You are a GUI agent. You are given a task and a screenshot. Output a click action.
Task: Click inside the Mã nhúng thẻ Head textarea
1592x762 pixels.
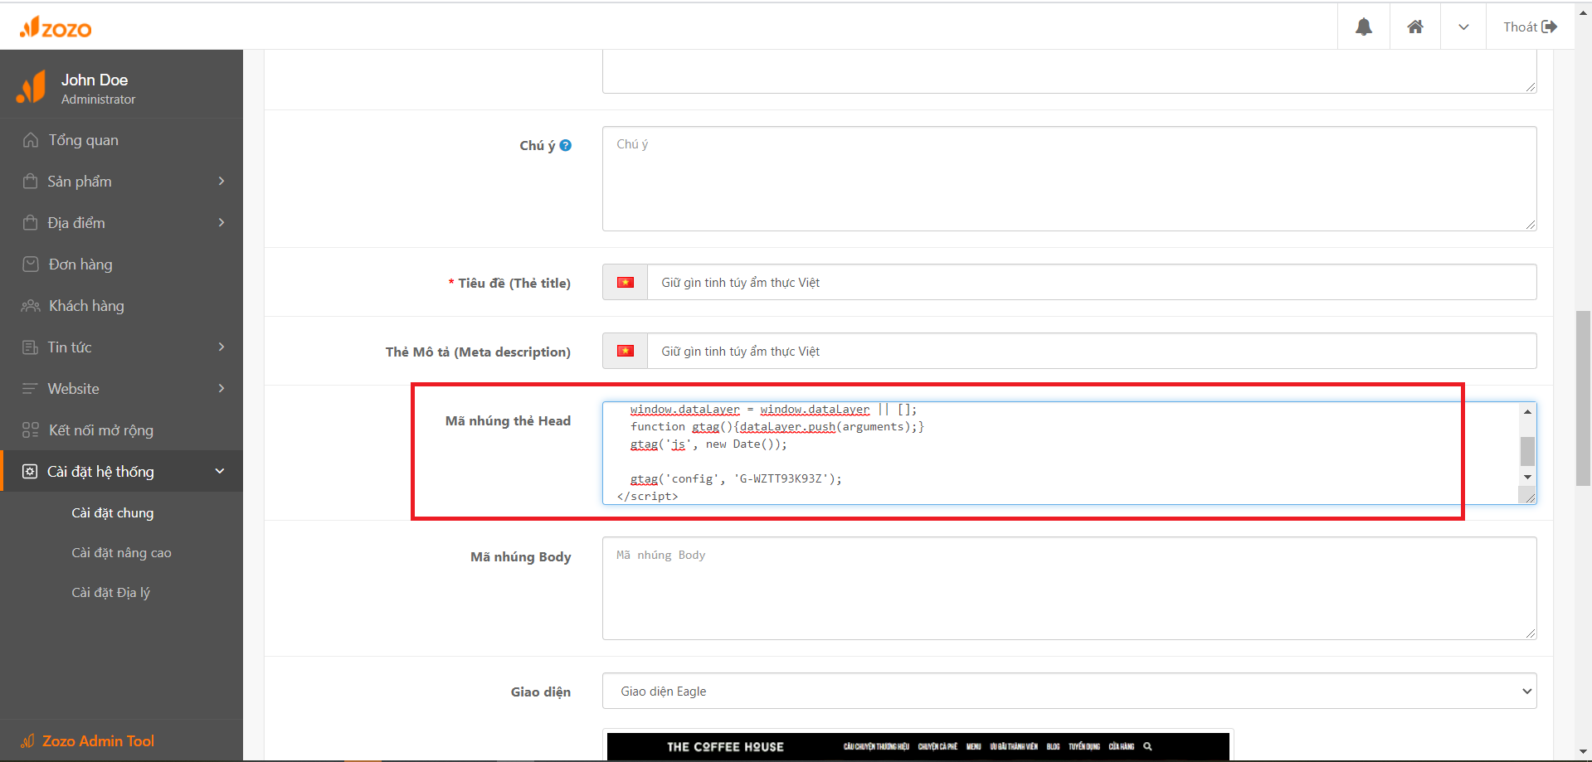point(1062,453)
